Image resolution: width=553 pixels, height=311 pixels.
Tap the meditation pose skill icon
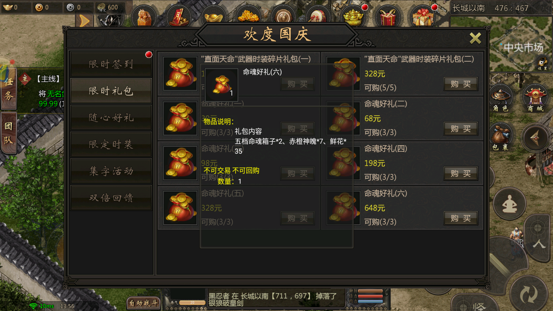[509, 203]
